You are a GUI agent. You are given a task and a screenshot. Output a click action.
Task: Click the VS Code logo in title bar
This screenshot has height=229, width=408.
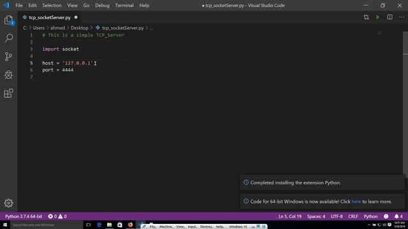(x=6, y=5)
